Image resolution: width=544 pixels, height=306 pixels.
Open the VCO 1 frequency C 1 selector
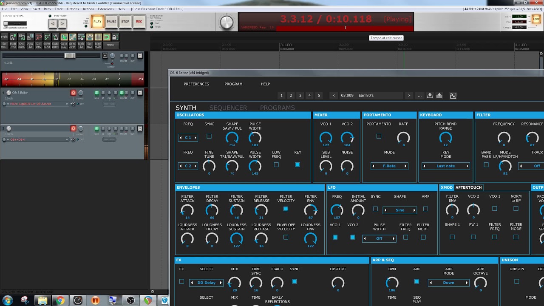tap(188, 138)
